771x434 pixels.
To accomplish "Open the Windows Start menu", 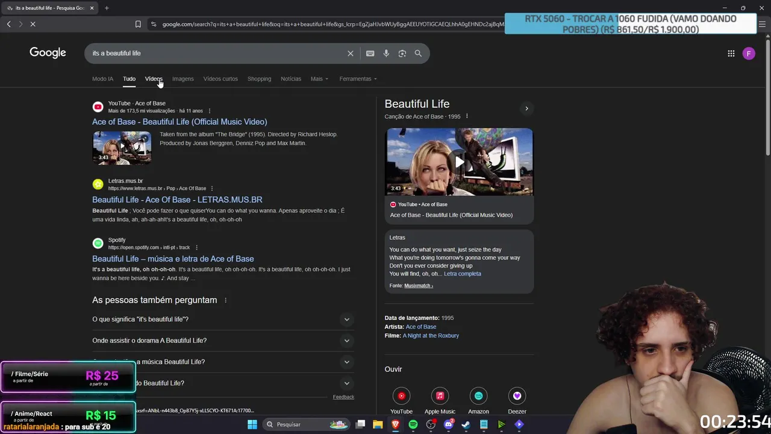I will pyautogui.click(x=252, y=424).
